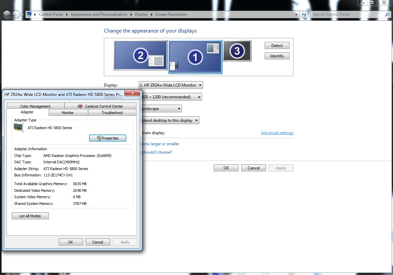Open the Orientation dropdown showing Landscape

162,109
